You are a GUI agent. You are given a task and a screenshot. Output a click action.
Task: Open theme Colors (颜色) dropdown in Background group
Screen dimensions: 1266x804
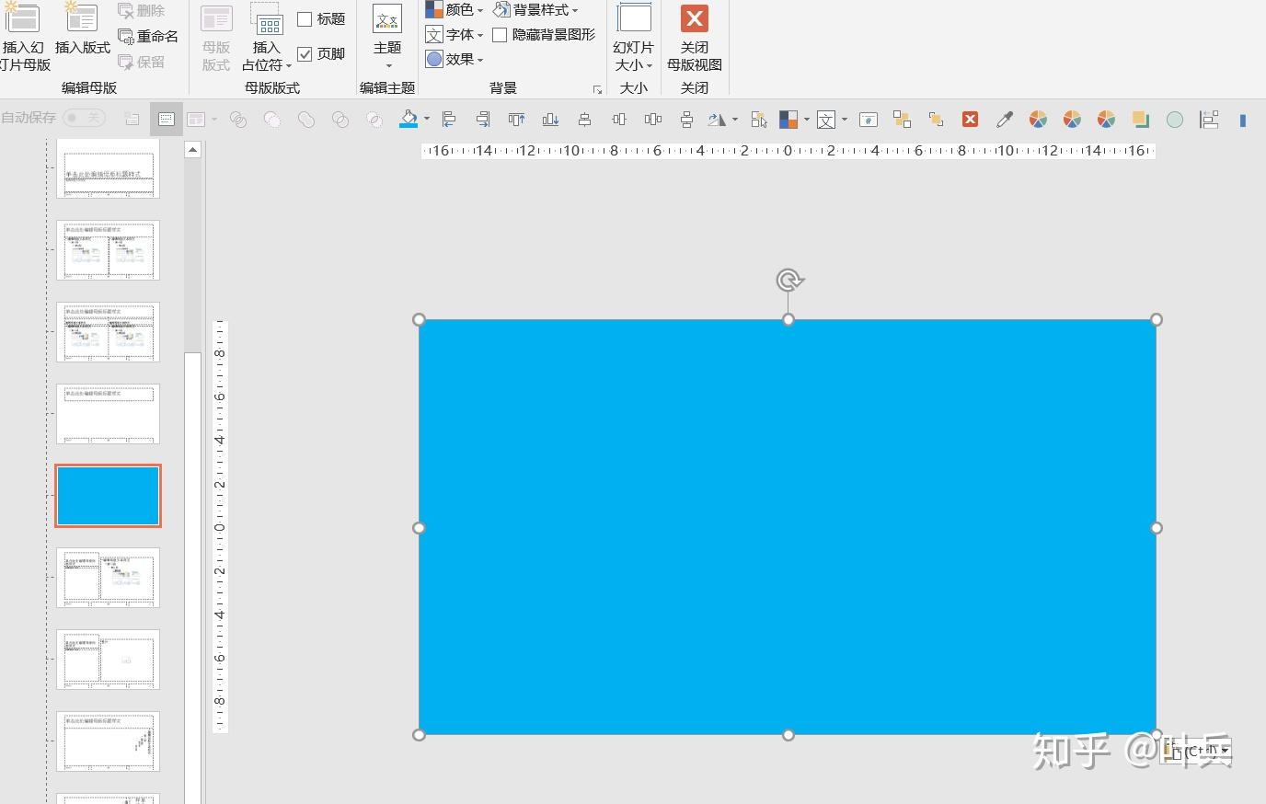455,10
